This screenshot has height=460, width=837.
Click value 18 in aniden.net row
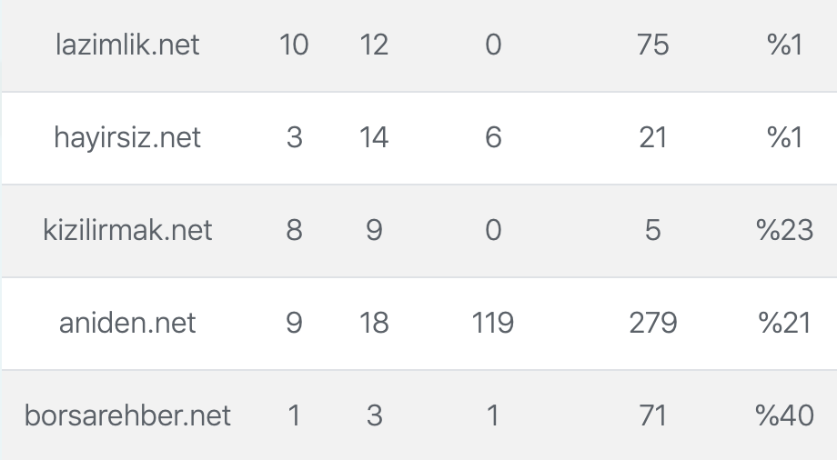pyautogui.click(x=374, y=323)
